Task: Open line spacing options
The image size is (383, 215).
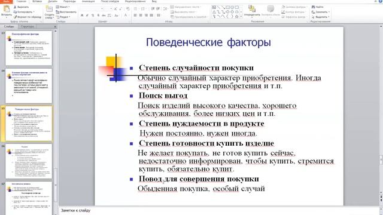Action: (165, 9)
